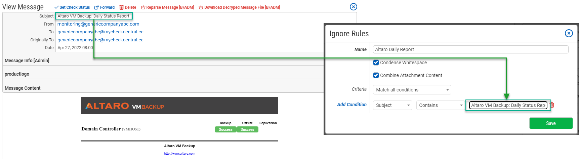The width and height of the screenshot is (579, 159).
Task: Click the Originally To email address
Action: tap(100, 40)
